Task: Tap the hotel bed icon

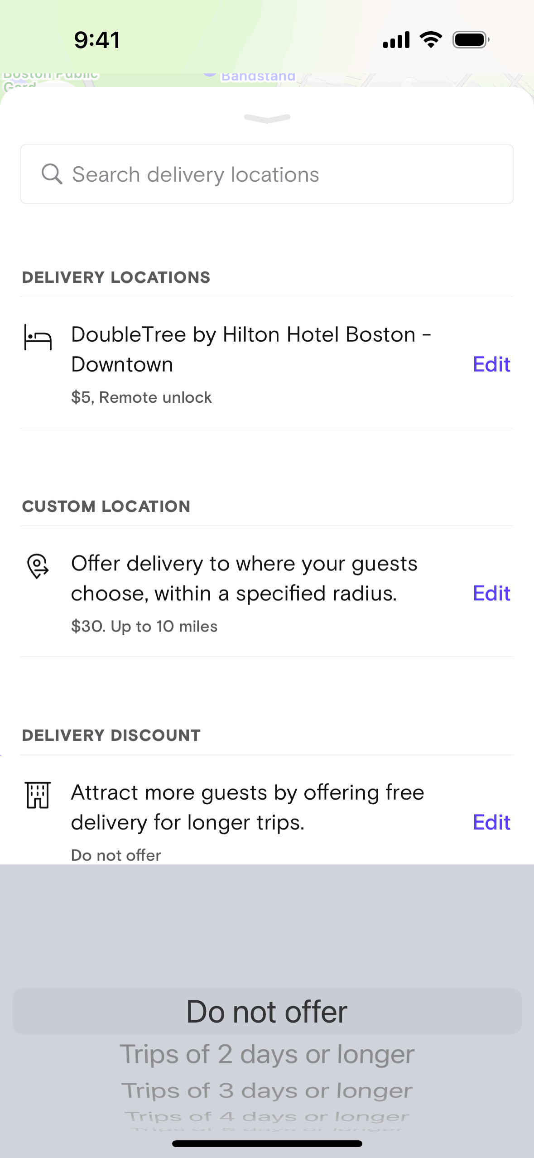Action: 38,338
